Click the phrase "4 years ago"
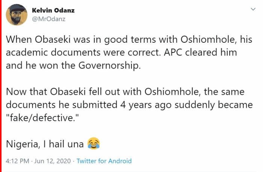The image size is (263, 172). [x=146, y=105]
